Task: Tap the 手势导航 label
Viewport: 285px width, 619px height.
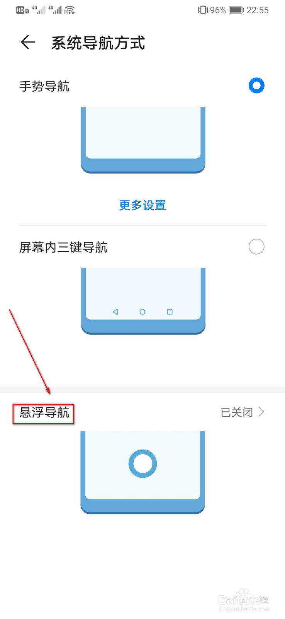Action: (x=44, y=86)
